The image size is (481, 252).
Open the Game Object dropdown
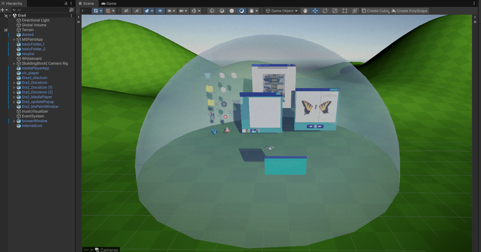coord(282,11)
